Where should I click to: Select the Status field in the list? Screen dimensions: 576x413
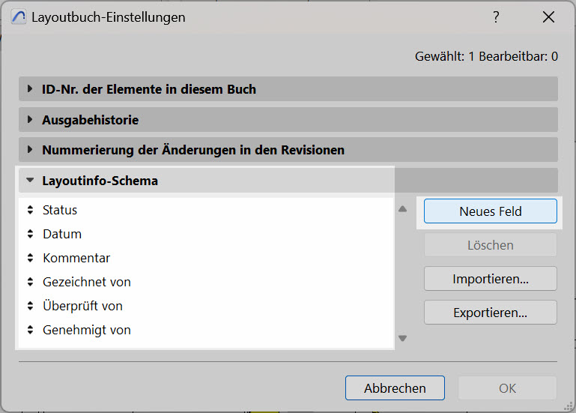pyautogui.click(x=206, y=210)
